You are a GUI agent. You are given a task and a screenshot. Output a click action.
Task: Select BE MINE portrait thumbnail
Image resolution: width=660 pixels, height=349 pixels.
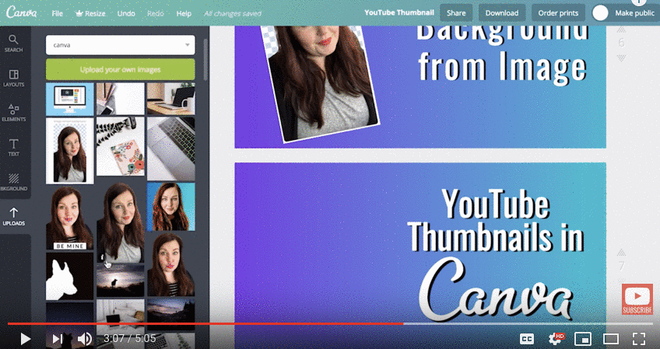pos(69,218)
